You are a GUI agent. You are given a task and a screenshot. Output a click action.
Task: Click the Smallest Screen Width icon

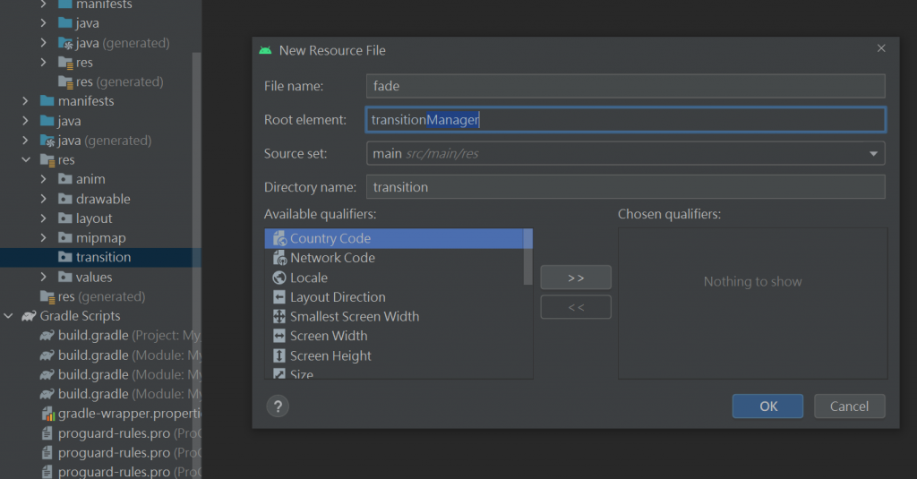(279, 317)
